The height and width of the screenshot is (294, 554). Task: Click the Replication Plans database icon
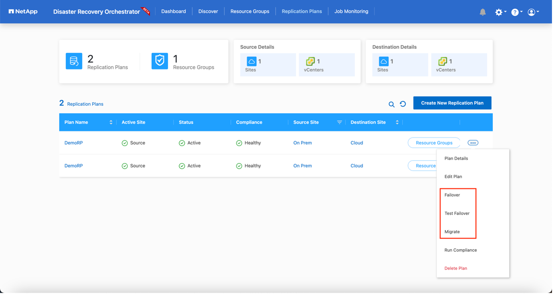point(74,61)
